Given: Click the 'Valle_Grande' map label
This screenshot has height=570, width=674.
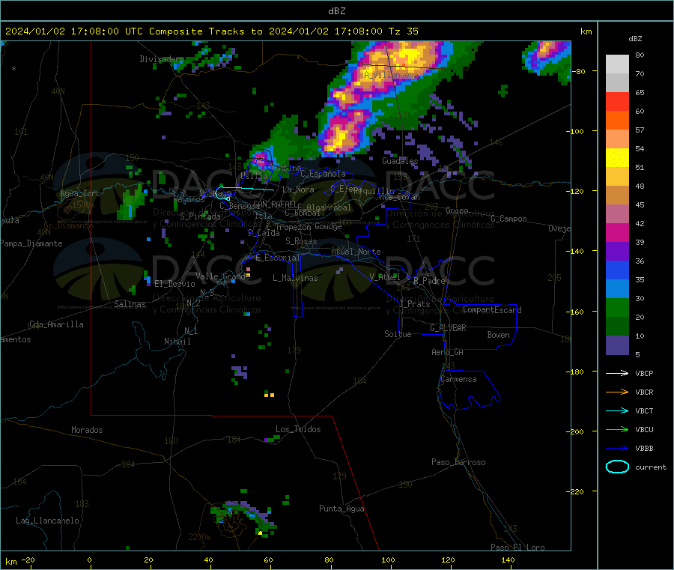Looking at the screenshot, I should [x=223, y=276].
